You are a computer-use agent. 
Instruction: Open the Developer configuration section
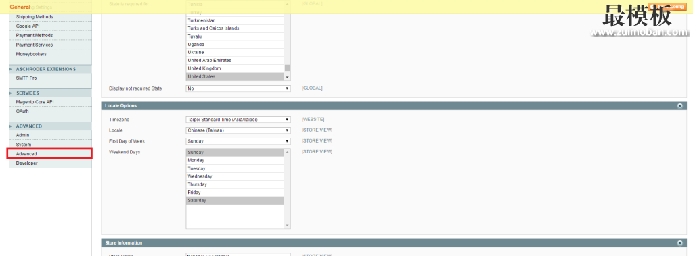pos(26,163)
